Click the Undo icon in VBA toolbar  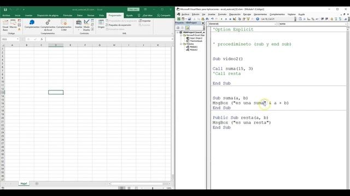coord(212,19)
